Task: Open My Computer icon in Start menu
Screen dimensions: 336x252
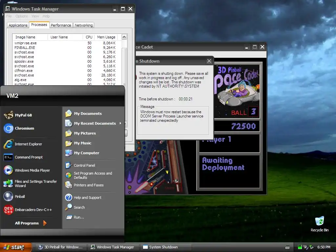Action: point(69,153)
